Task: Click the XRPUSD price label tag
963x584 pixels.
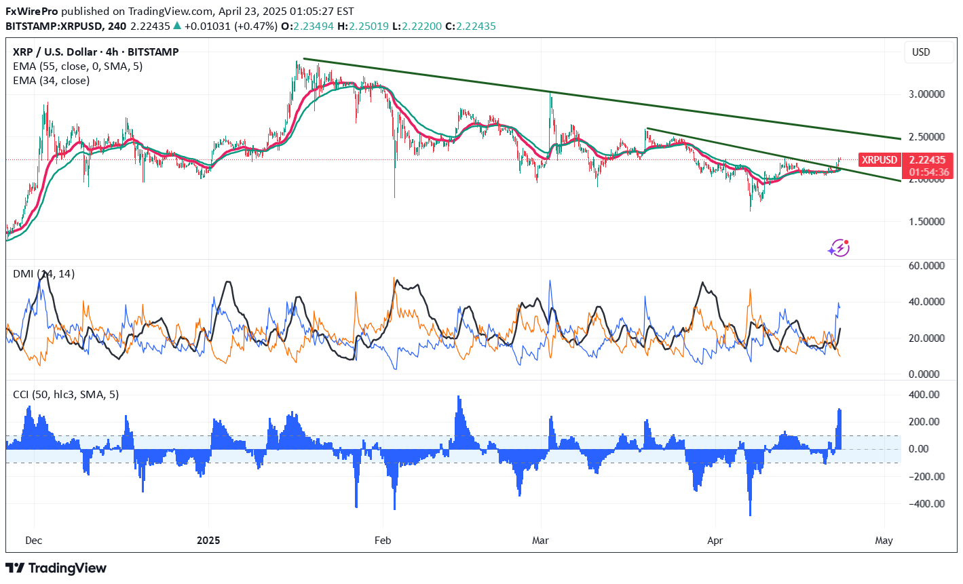Action: coord(880,160)
